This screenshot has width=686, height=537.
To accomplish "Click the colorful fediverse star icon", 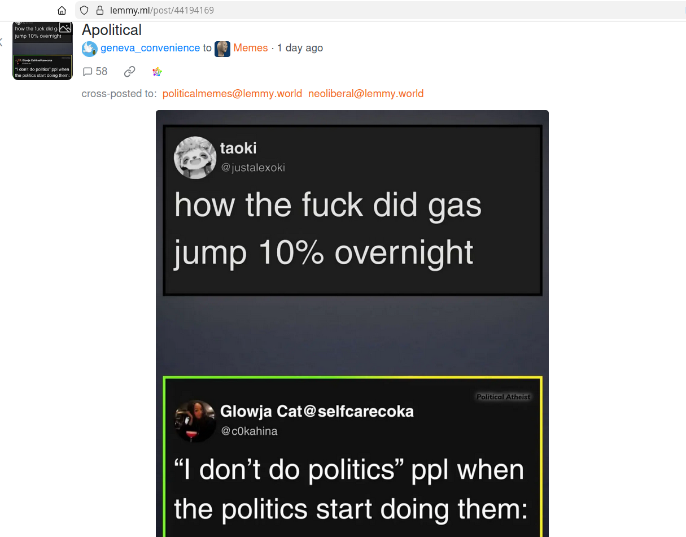I will click(158, 72).
